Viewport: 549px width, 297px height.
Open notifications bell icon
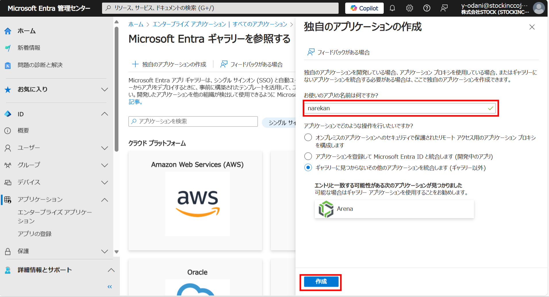(392, 8)
